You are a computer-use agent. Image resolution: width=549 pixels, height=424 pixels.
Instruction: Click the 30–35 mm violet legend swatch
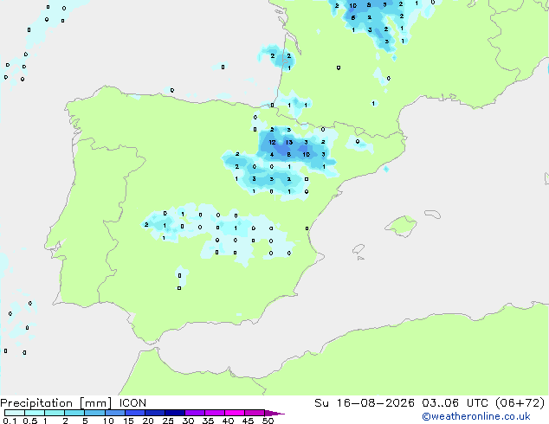(195, 413)
